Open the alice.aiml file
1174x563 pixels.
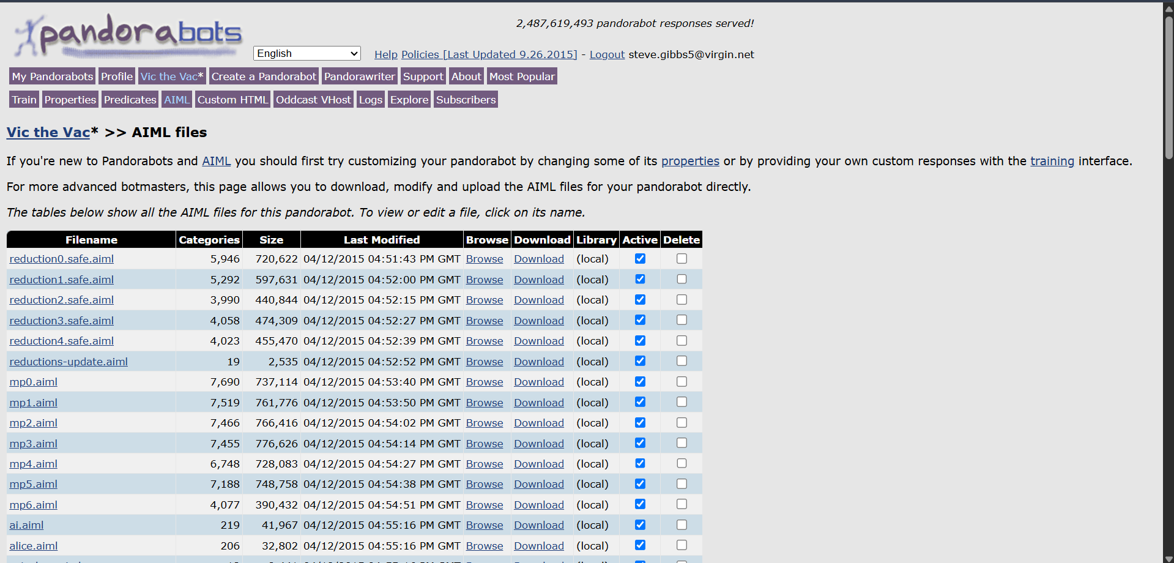pos(34,546)
